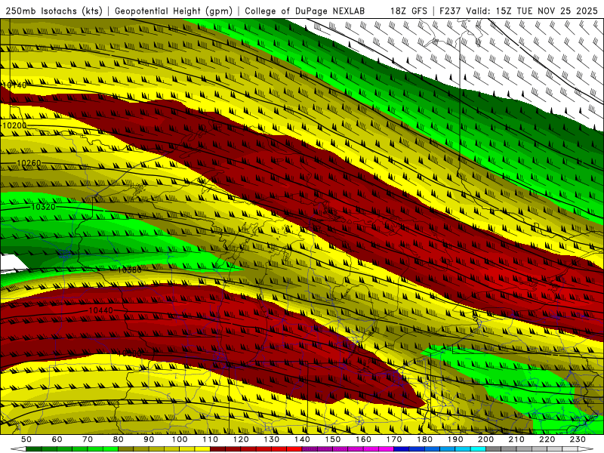Viewport: 604px width, 453px height.
Task: Click the 160 kt colorbar label
Action: point(363,439)
